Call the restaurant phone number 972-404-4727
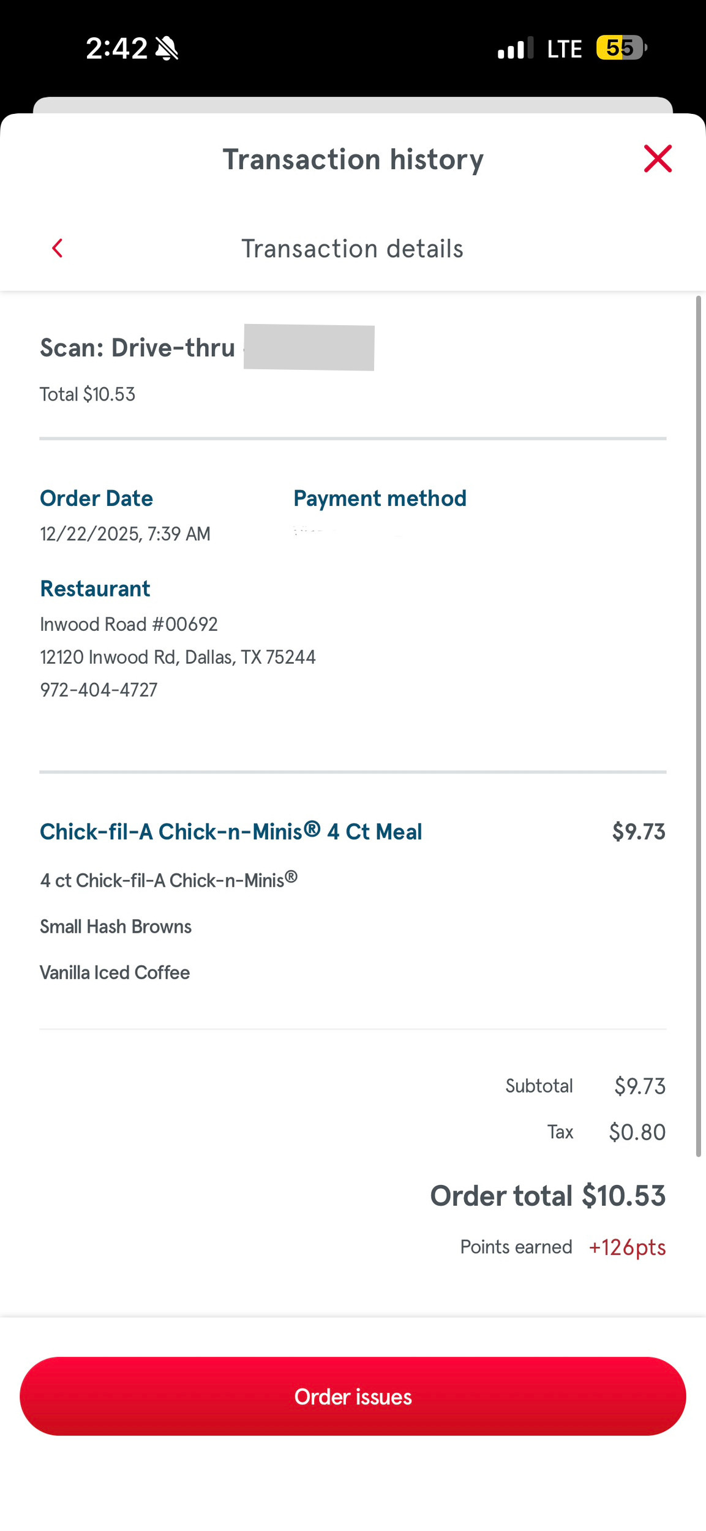This screenshot has height=1531, width=706. pos(99,690)
